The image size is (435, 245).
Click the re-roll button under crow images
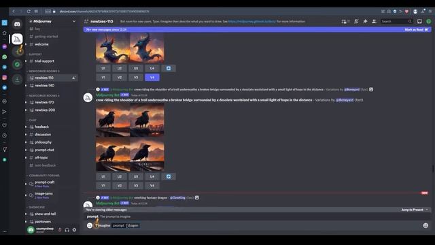pyautogui.click(x=169, y=177)
